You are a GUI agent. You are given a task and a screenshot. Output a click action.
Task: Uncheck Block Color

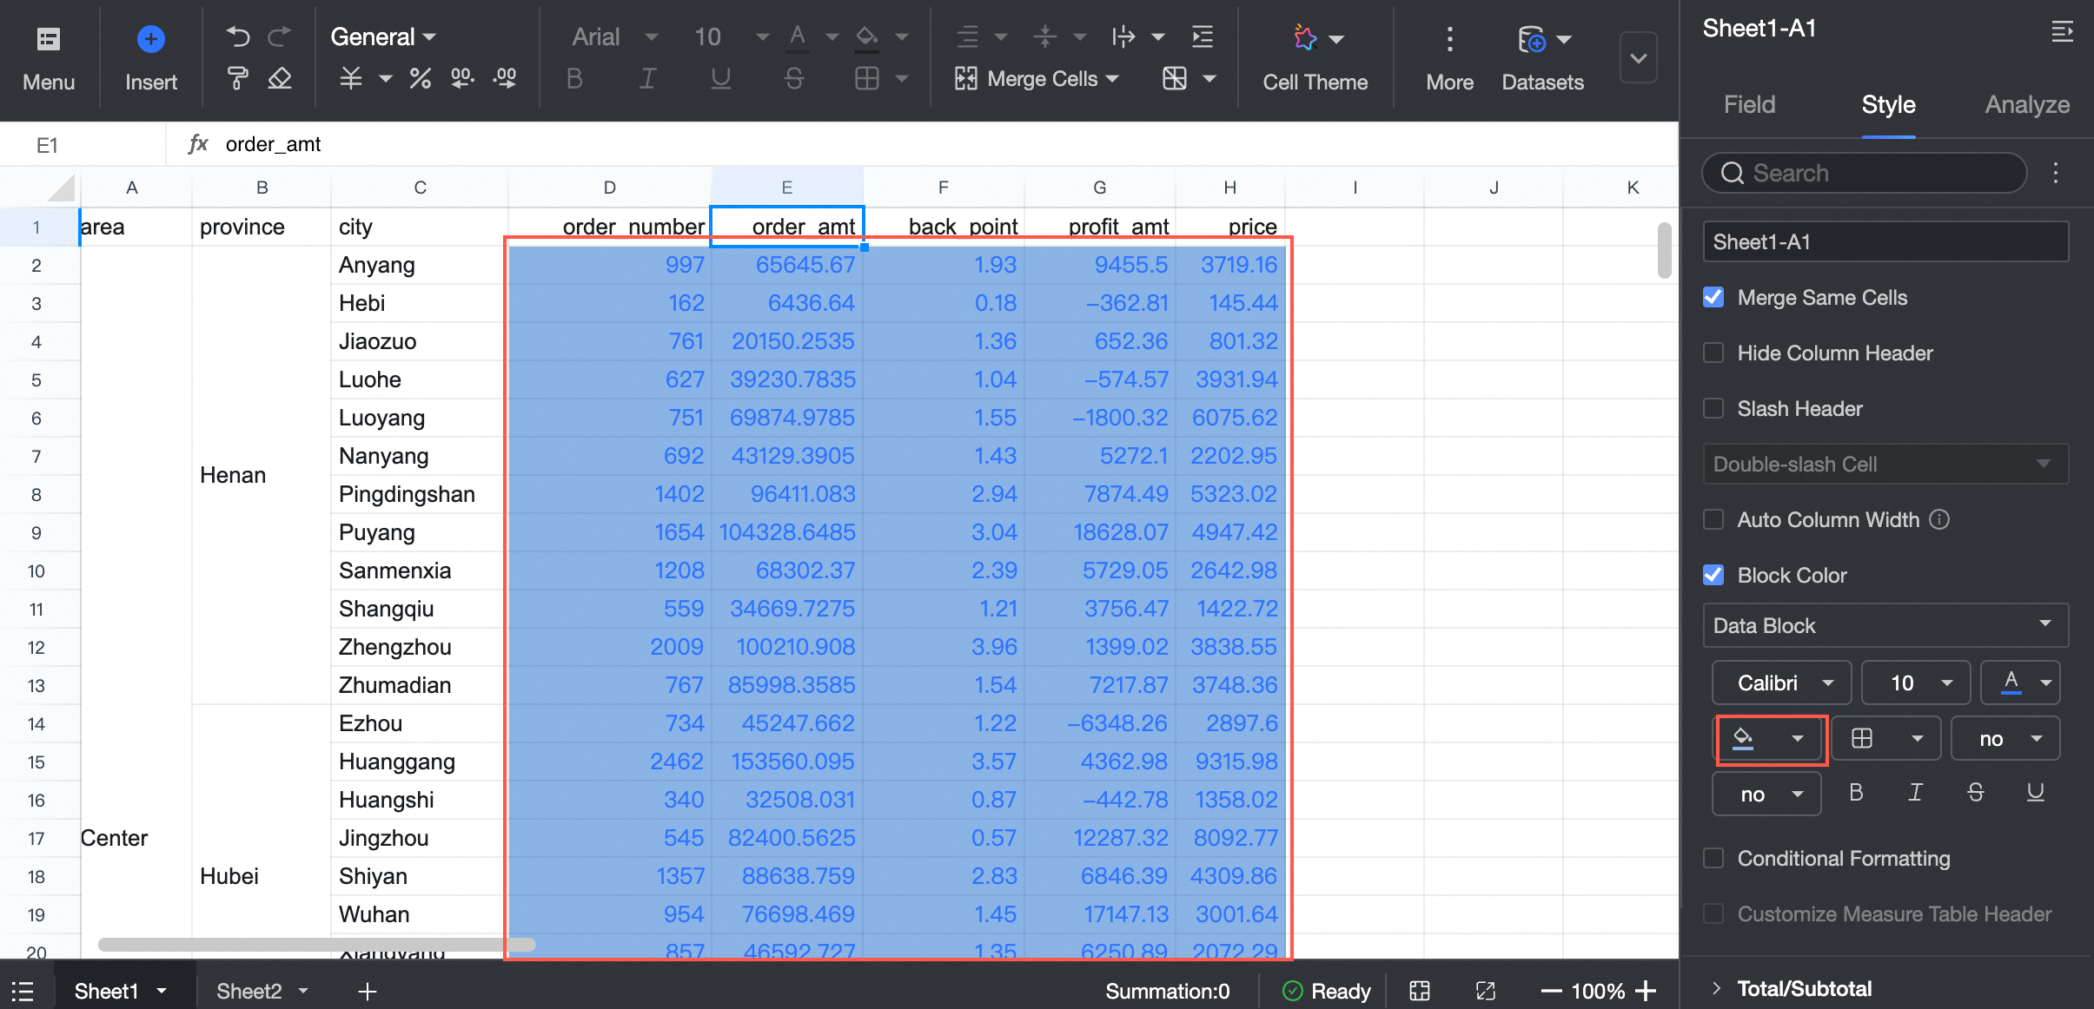click(1713, 575)
